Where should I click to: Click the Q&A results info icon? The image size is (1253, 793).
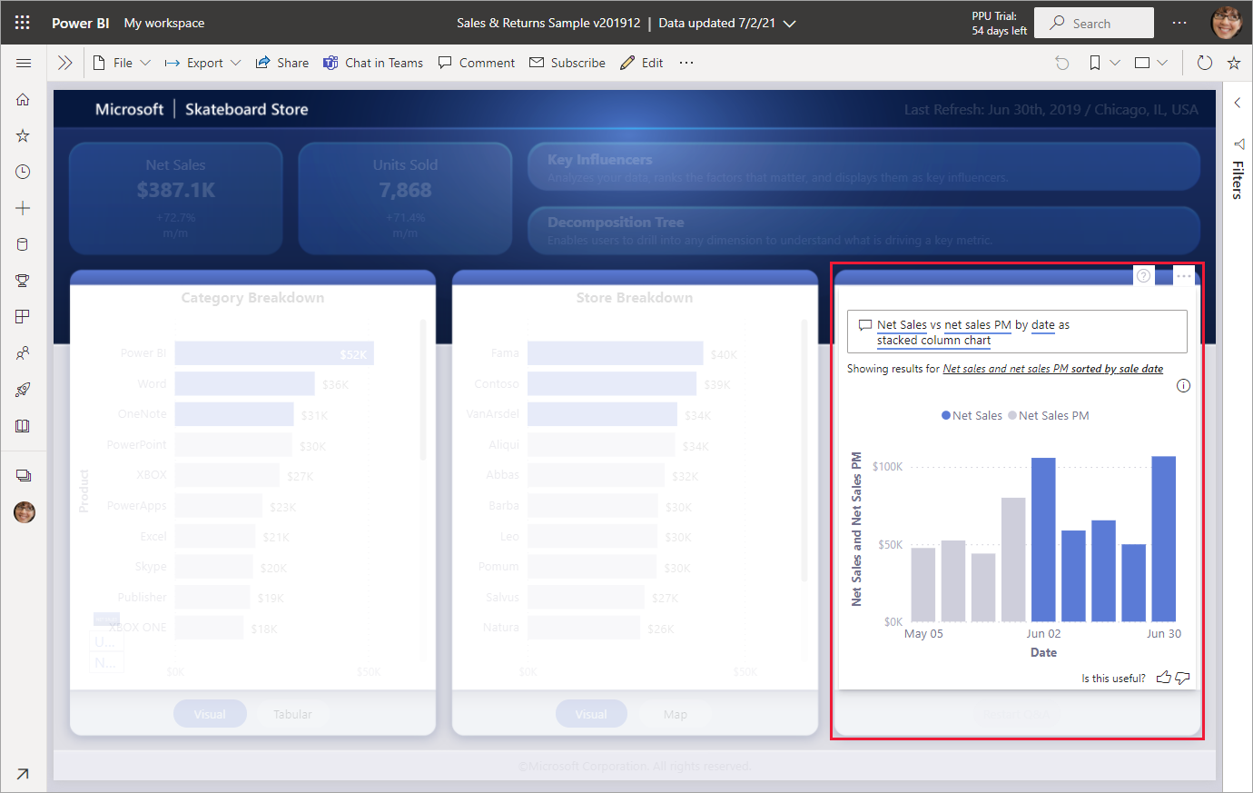[1183, 385]
